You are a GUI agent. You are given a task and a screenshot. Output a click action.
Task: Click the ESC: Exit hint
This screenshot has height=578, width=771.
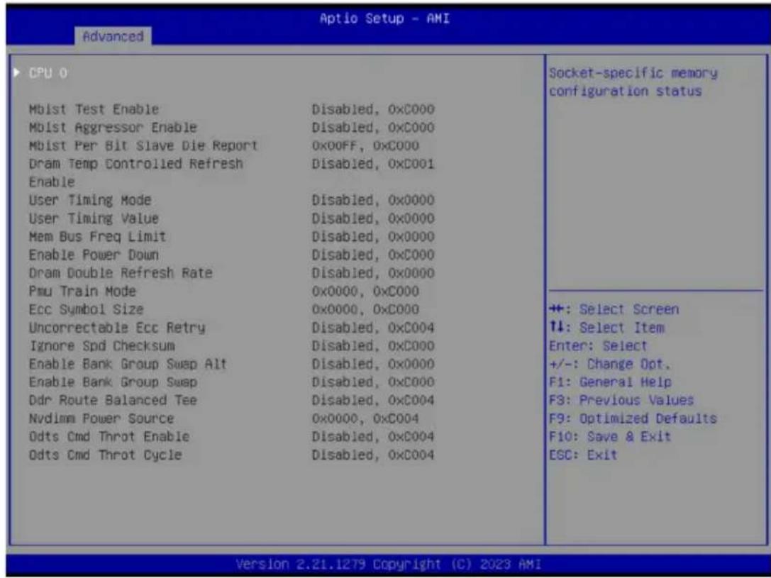[583, 455]
